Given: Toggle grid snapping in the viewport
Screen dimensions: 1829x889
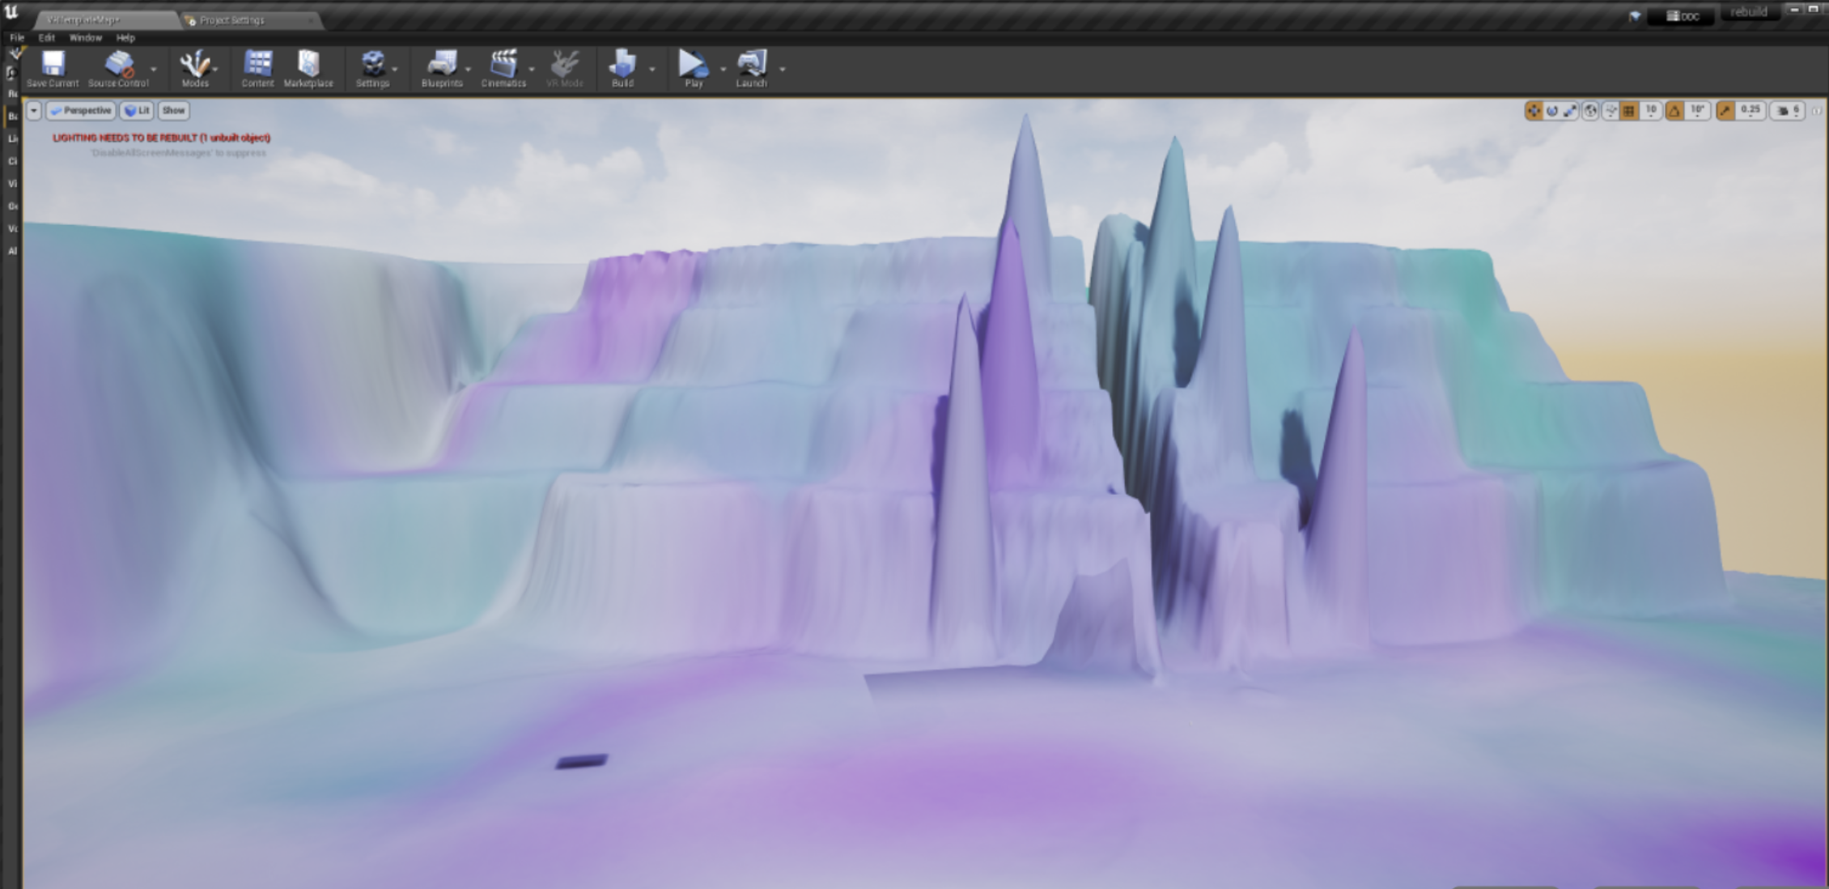Looking at the screenshot, I should tap(1629, 111).
